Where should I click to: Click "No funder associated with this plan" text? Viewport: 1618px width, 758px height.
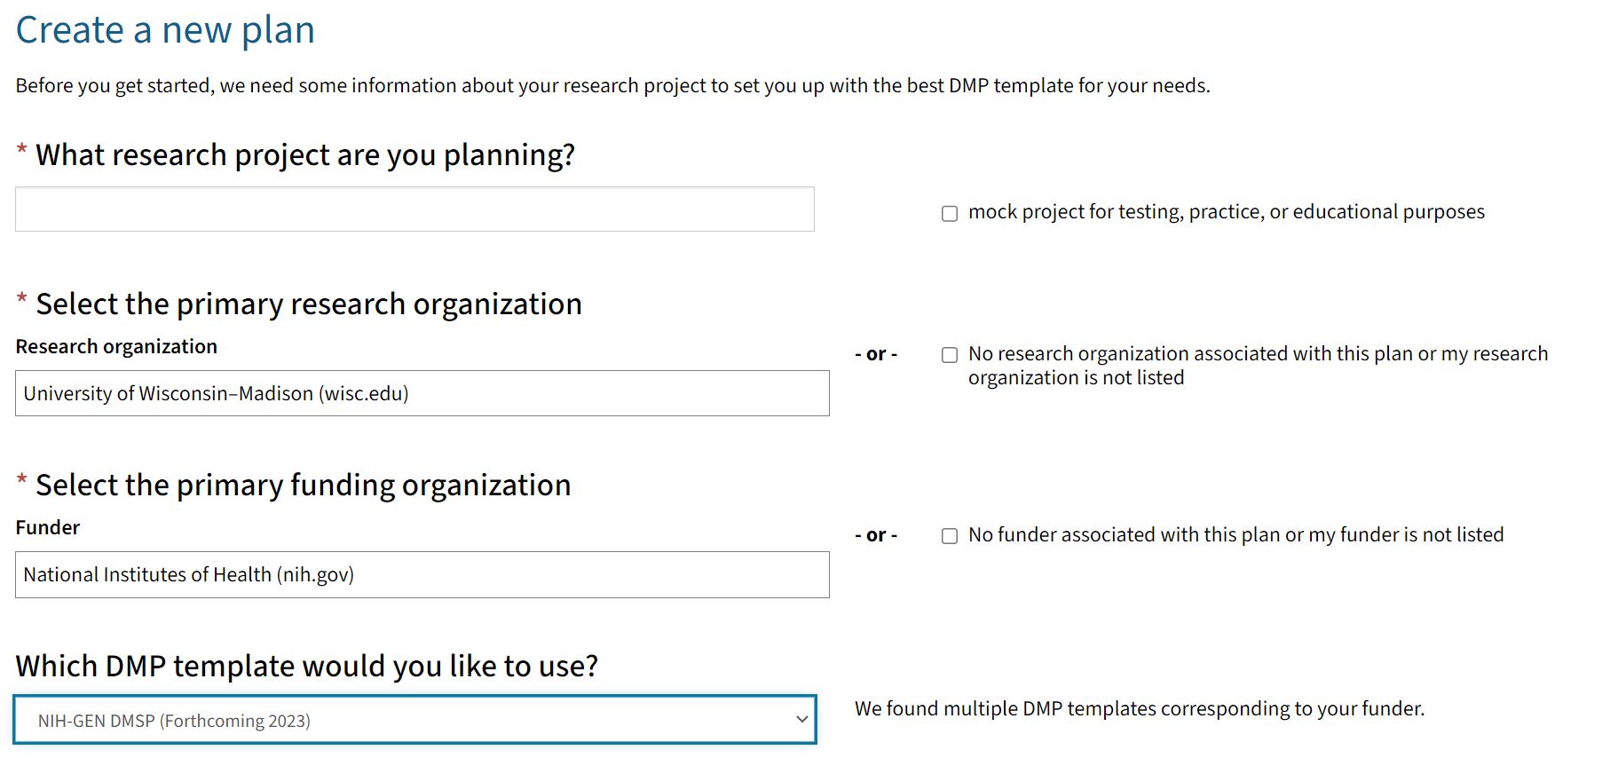coord(1235,534)
